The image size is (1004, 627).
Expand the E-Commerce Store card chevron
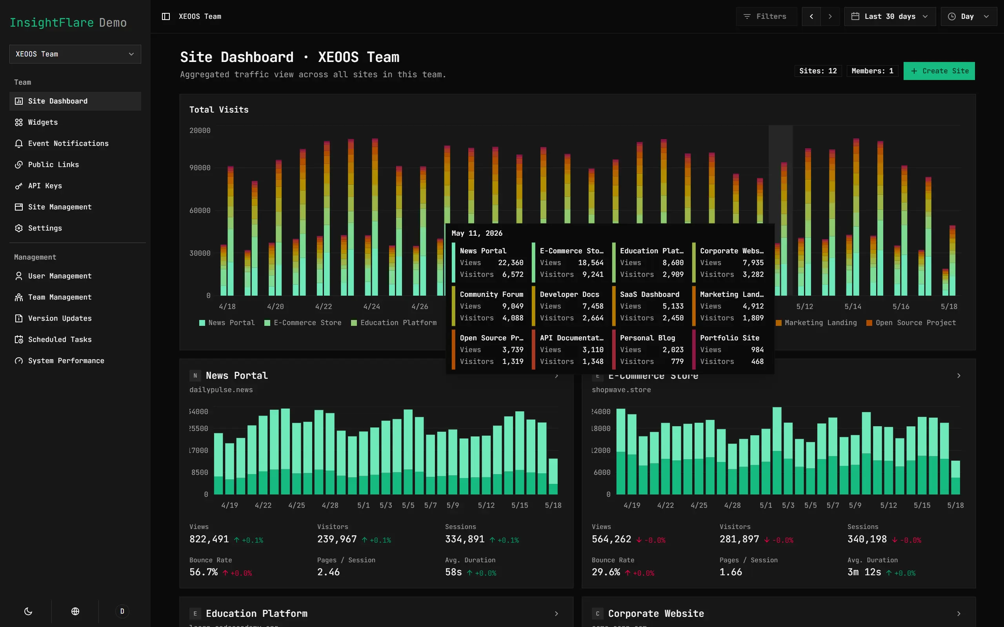[959, 376]
